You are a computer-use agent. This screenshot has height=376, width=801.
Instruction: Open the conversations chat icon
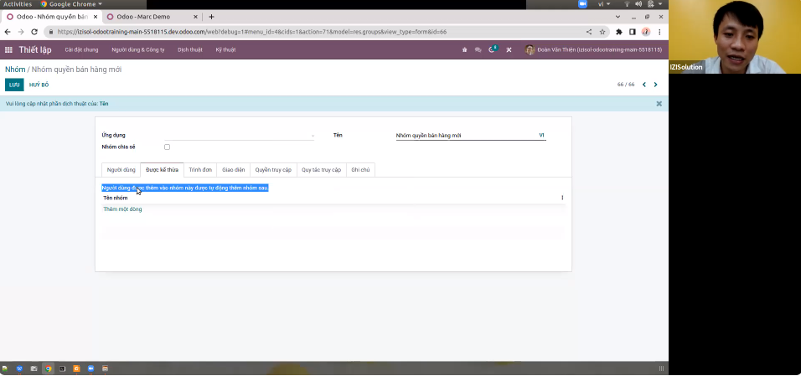(478, 50)
